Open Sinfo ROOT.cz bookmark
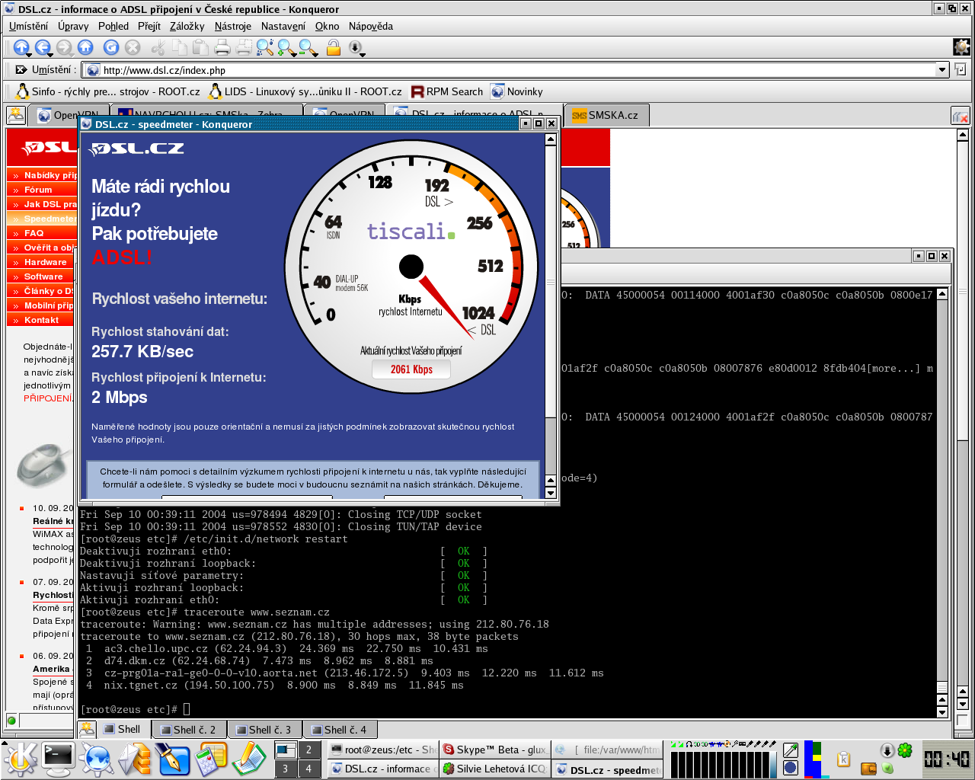The width and height of the screenshot is (975, 780). tap(108, 91)
